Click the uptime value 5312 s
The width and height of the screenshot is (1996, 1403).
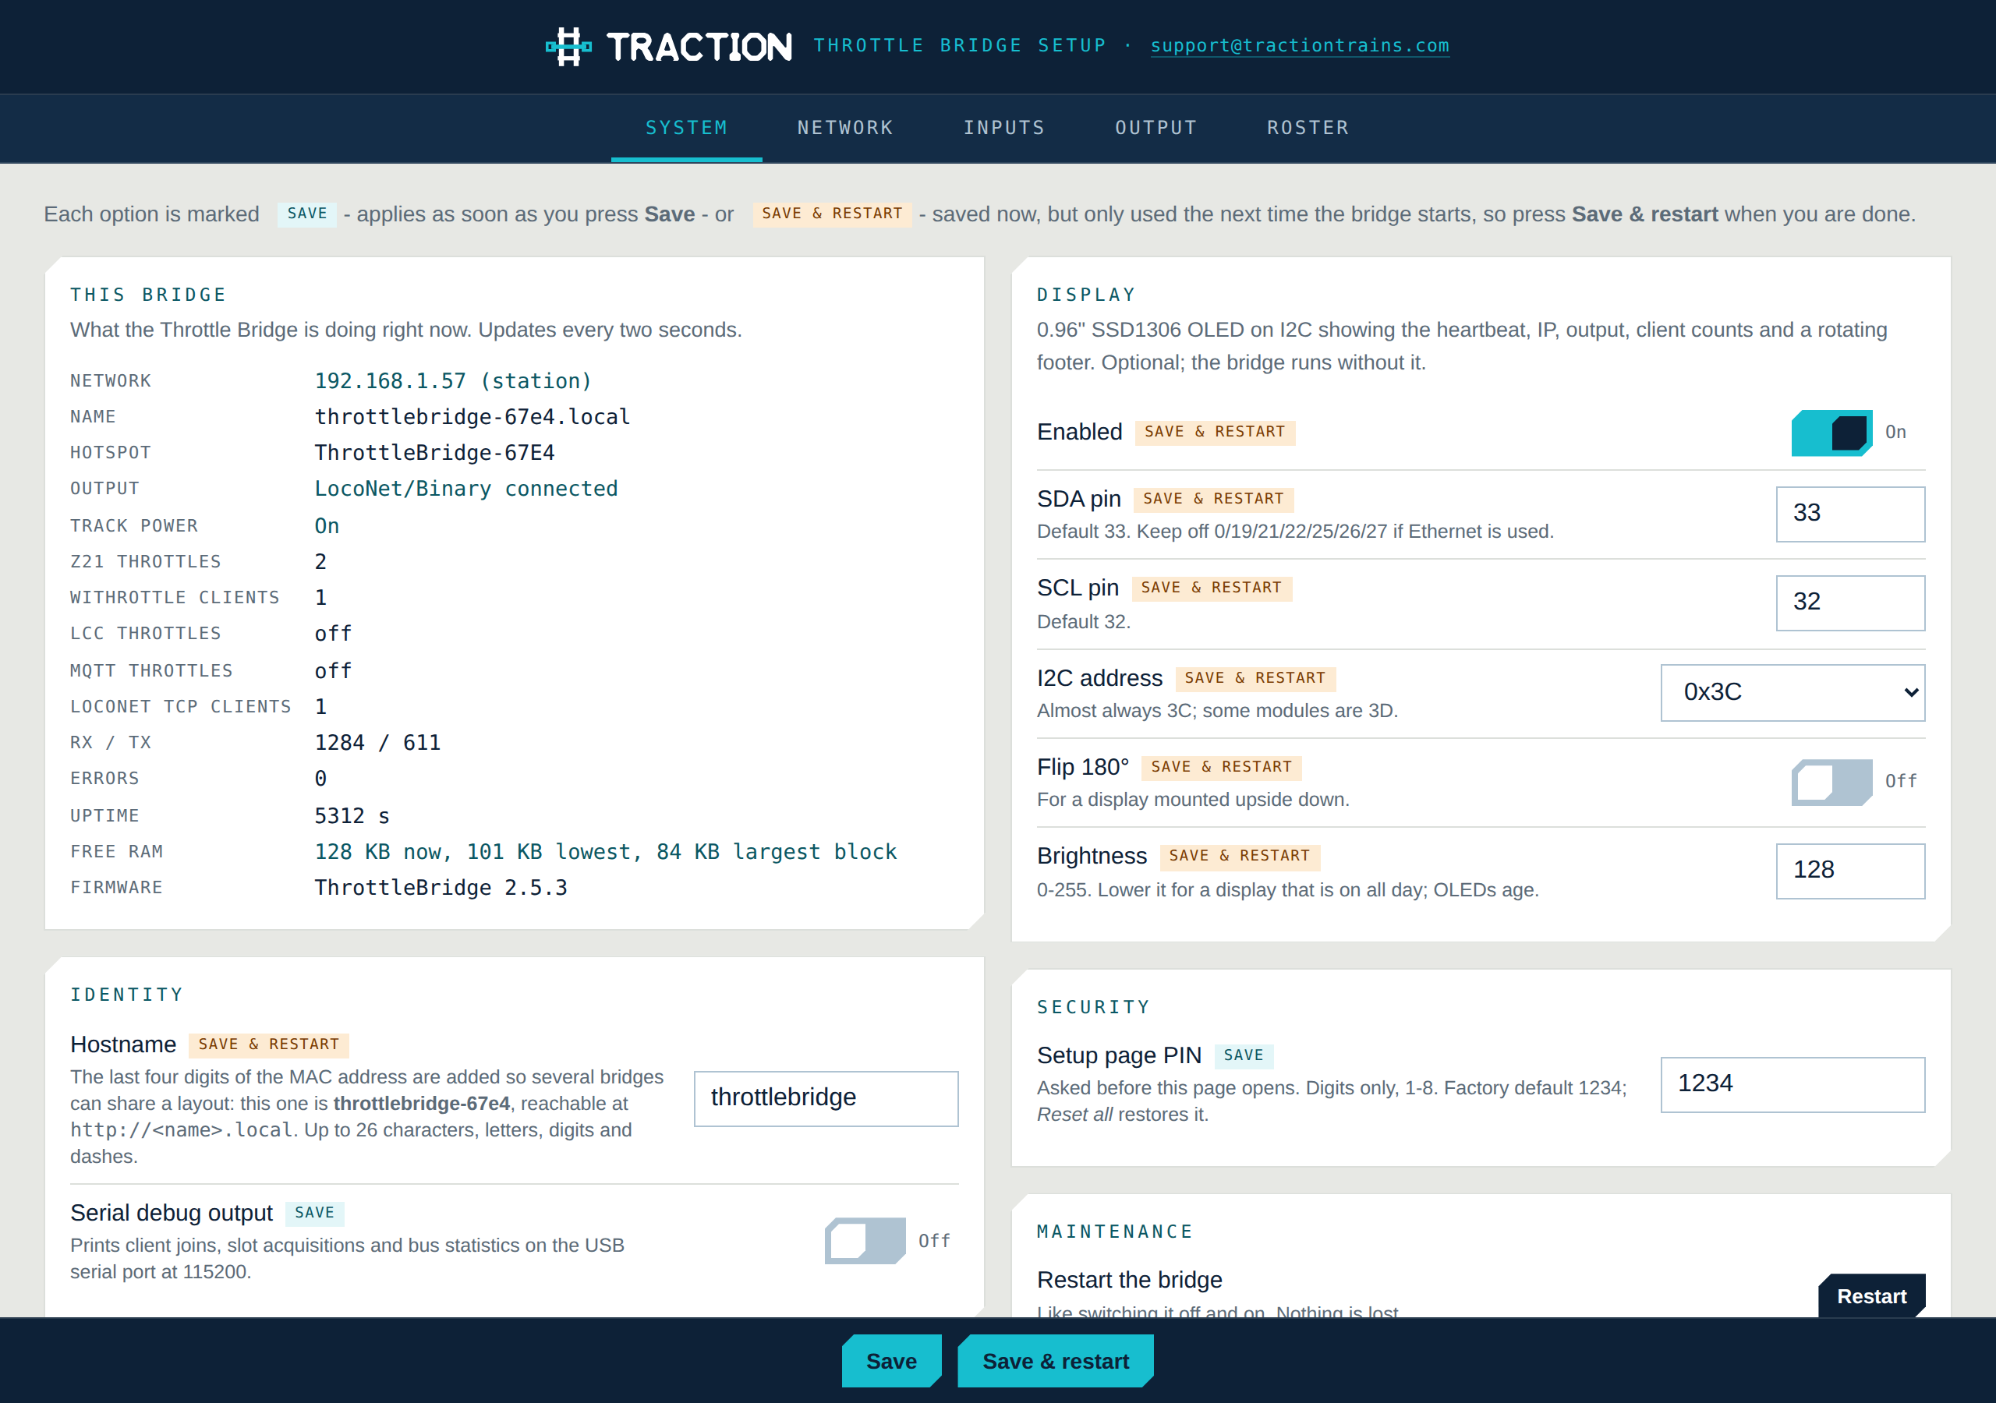(x=352, y=816)
